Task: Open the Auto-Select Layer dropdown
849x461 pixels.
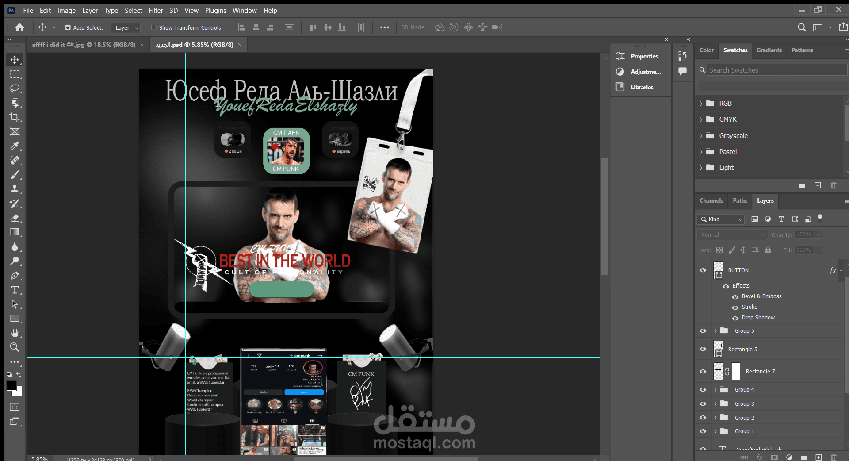Action: pos(126,27)
